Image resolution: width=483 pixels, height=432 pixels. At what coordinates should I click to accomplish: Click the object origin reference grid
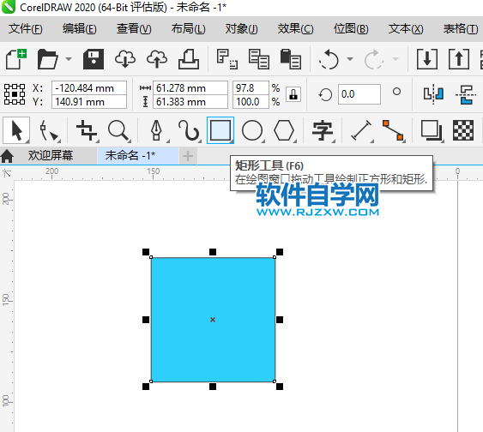(15, 94)
